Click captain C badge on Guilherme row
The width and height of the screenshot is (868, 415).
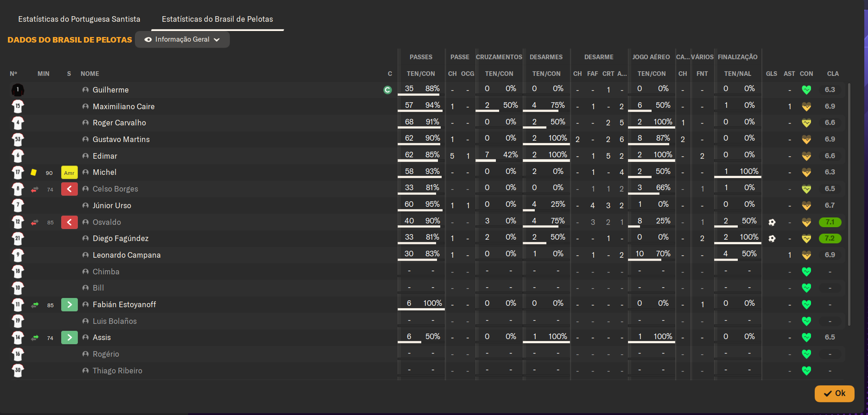[x=387, y=90]
